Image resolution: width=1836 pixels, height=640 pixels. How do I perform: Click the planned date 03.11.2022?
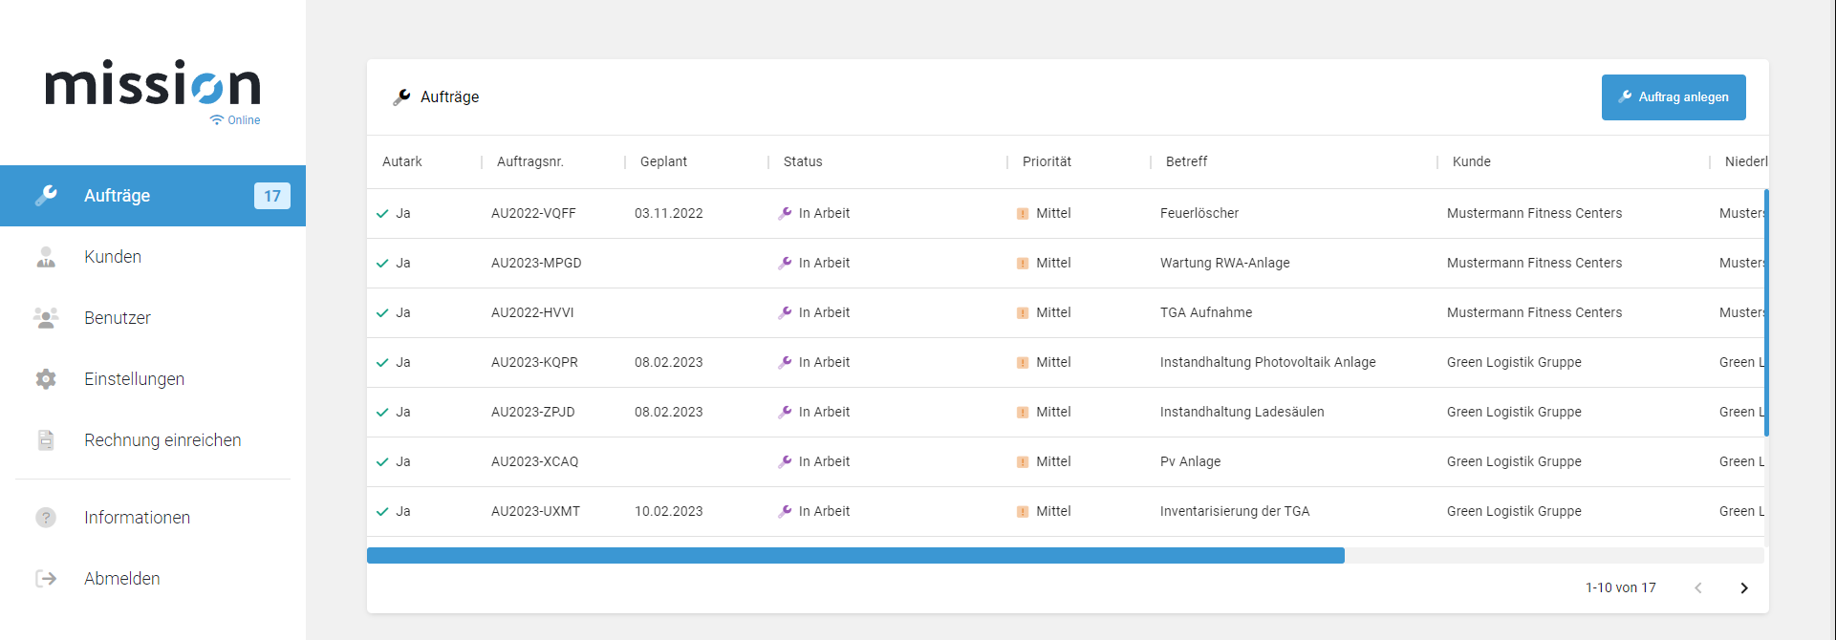pyautogui.click(x=669, y=214)
